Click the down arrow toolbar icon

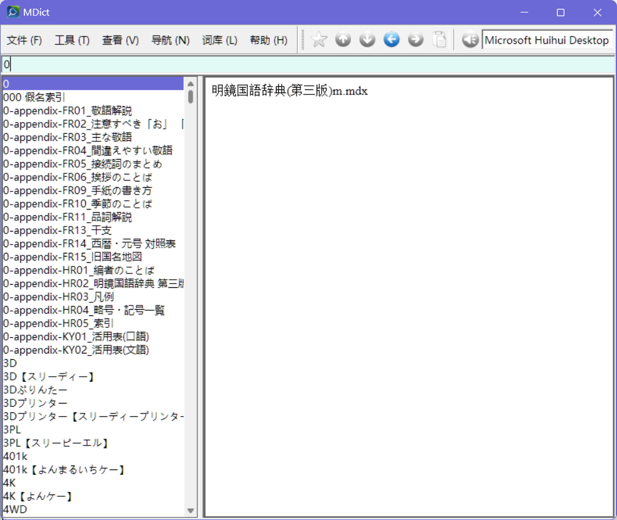tap(367, 39)
